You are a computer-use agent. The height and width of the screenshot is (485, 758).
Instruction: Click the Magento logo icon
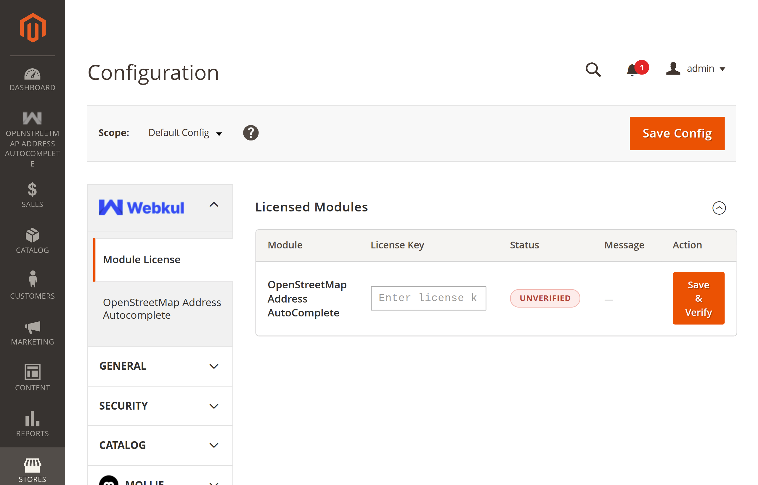coord(33,28)
